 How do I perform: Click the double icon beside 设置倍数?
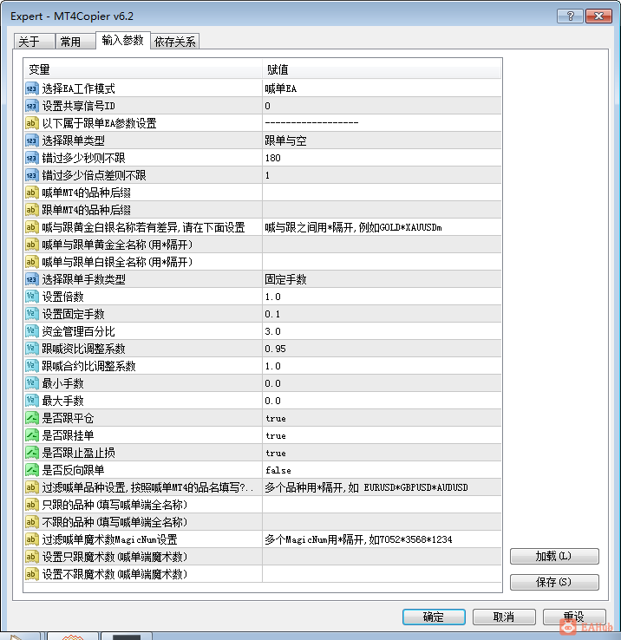(32, 297)
